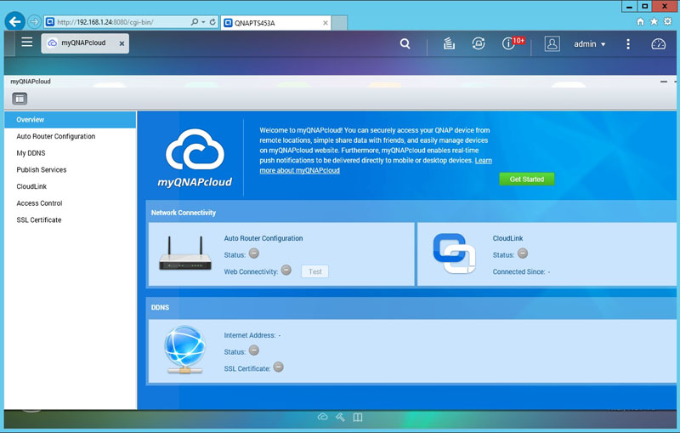Open the QTS main hamburger menu

(27, 43)
